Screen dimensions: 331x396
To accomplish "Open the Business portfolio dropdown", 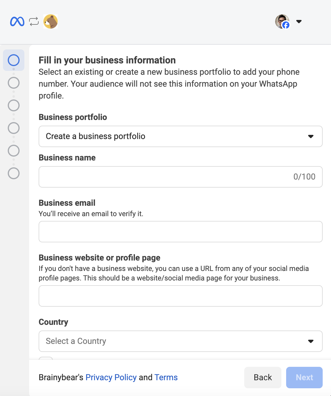I will click(x=181, y=136).
